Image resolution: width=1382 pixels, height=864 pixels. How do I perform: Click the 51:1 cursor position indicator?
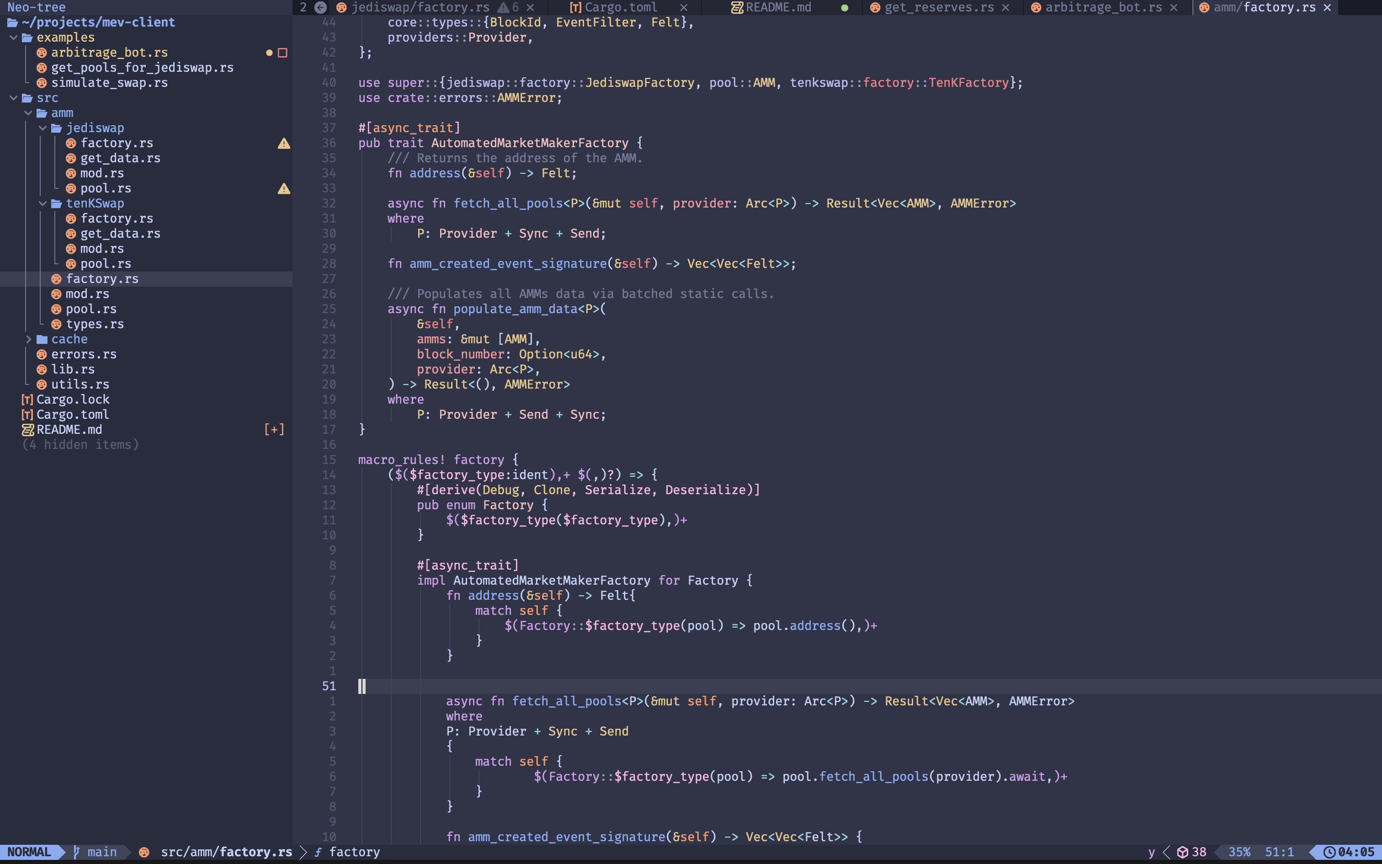pos(1279,852)
